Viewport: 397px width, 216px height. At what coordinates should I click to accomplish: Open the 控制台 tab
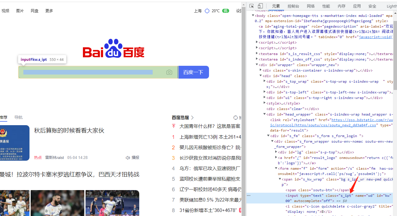[x=293, y=6]
